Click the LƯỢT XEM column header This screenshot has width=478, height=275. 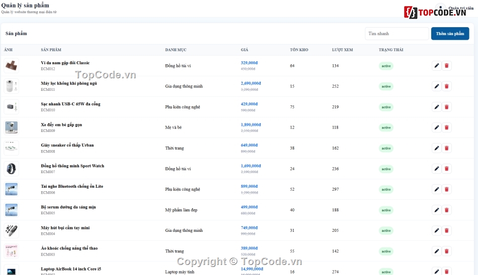pos(342,50)
